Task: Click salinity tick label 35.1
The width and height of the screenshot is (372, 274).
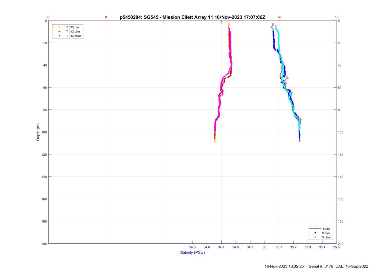Action: click(279, 247)
